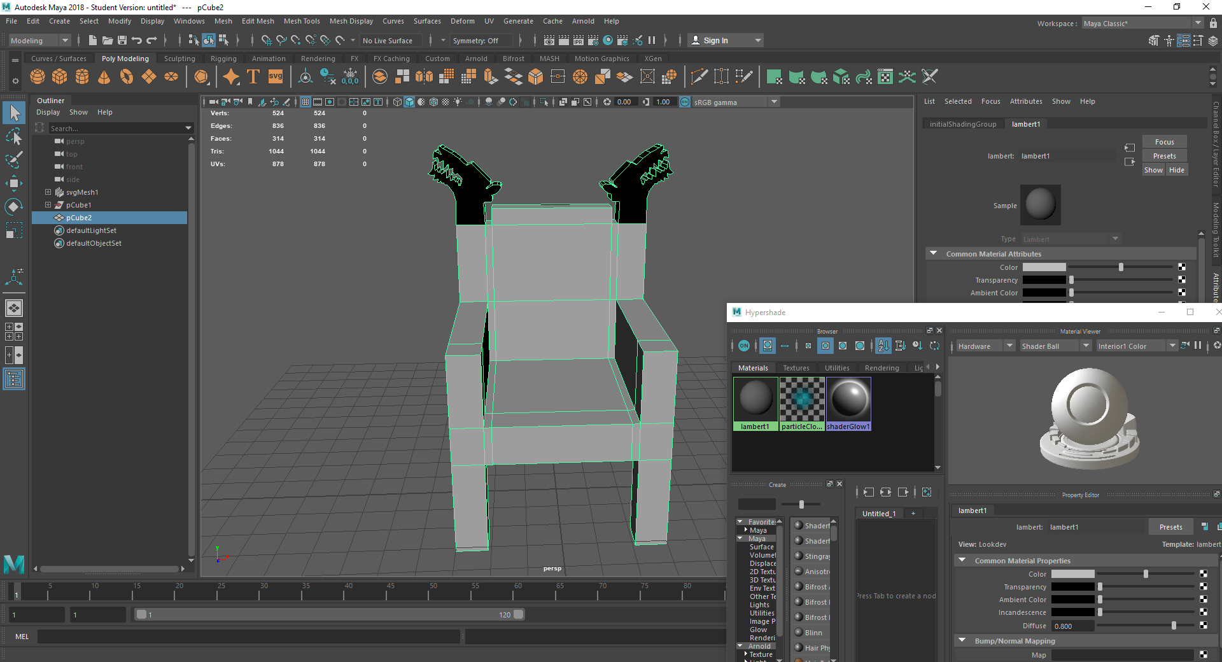Screen dimensions: 1222x662
Task: Toggle the Color map checker button in Attribute Editor
Action: pyautogui.click(x=1182, y=267)
